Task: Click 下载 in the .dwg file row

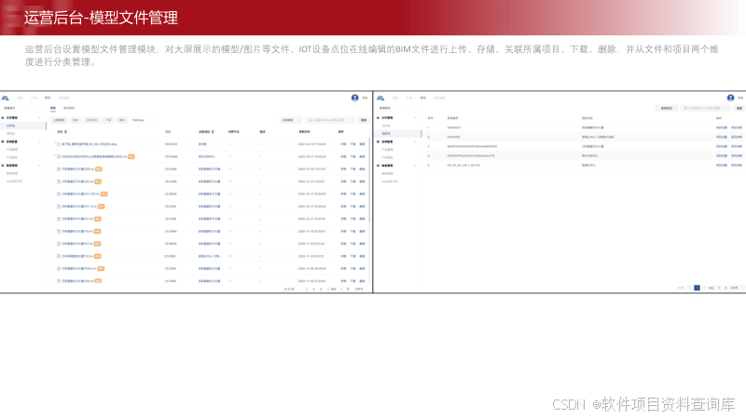Action: [352, 144]
